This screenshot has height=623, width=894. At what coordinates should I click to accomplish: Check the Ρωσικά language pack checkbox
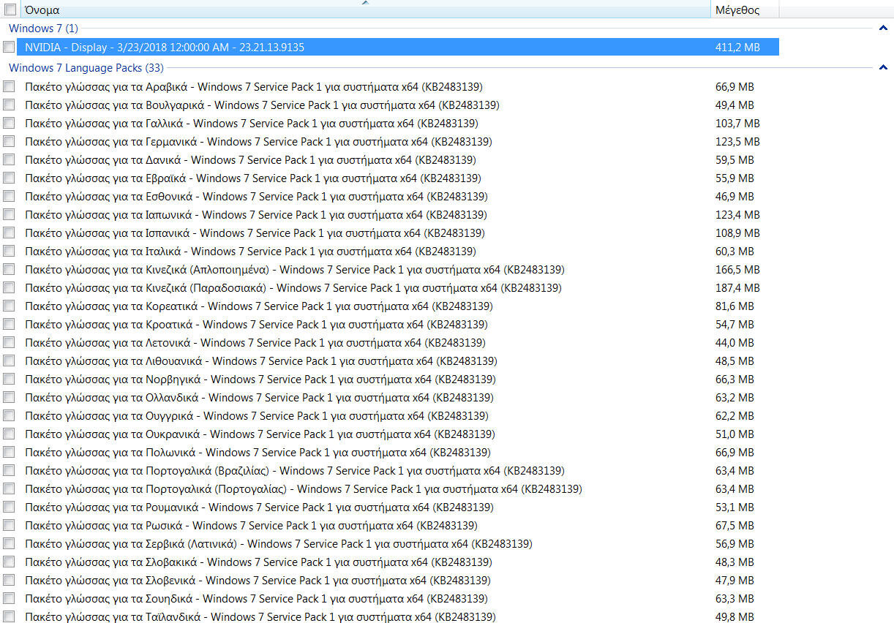tap(9, 525)
